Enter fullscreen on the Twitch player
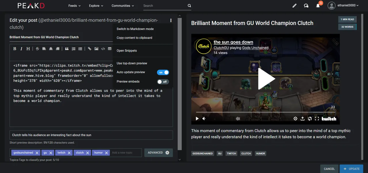 317,119
